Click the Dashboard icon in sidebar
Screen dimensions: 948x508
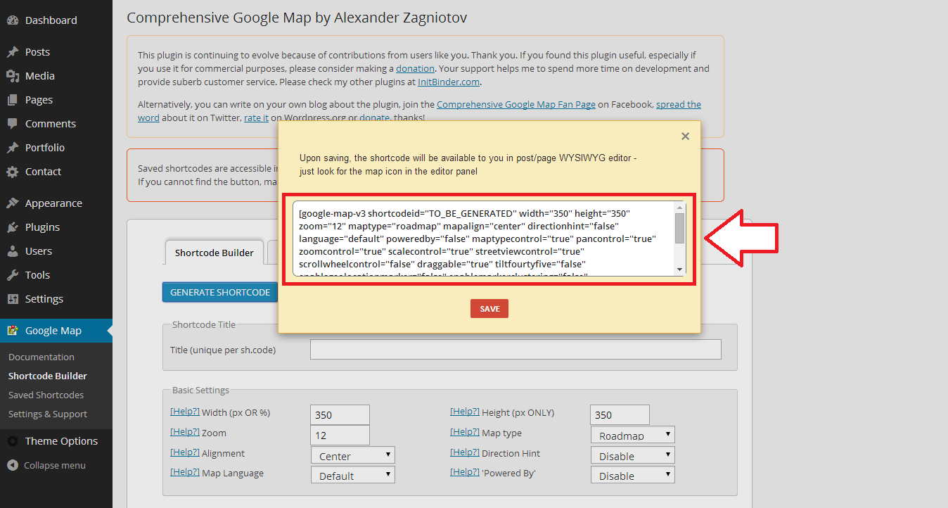pos(13,20)
